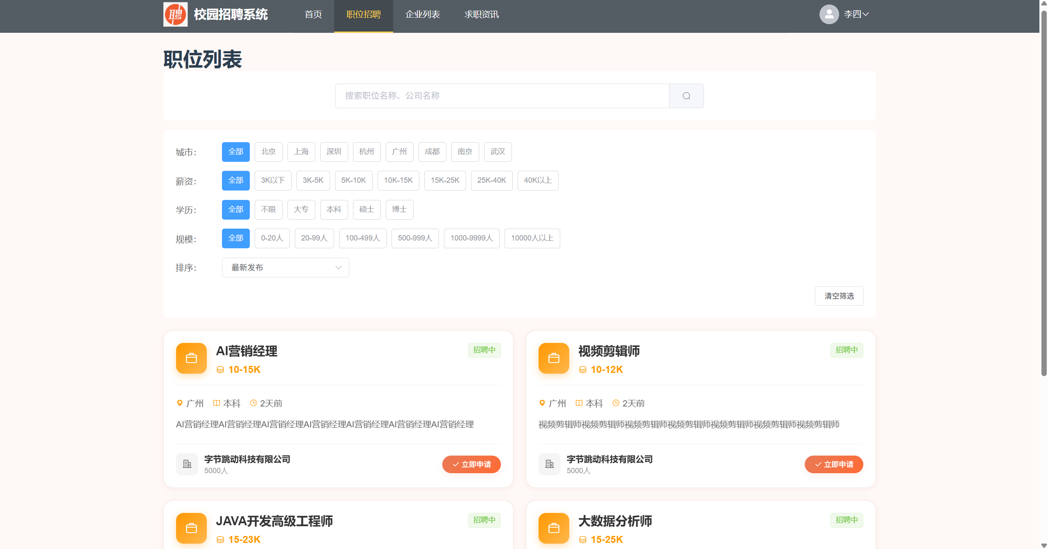Image resolution: width=1048 pixels, height=549 pixels.
Task: Click the AI营销经理 briefcase icon
Action: click(191, 358)
